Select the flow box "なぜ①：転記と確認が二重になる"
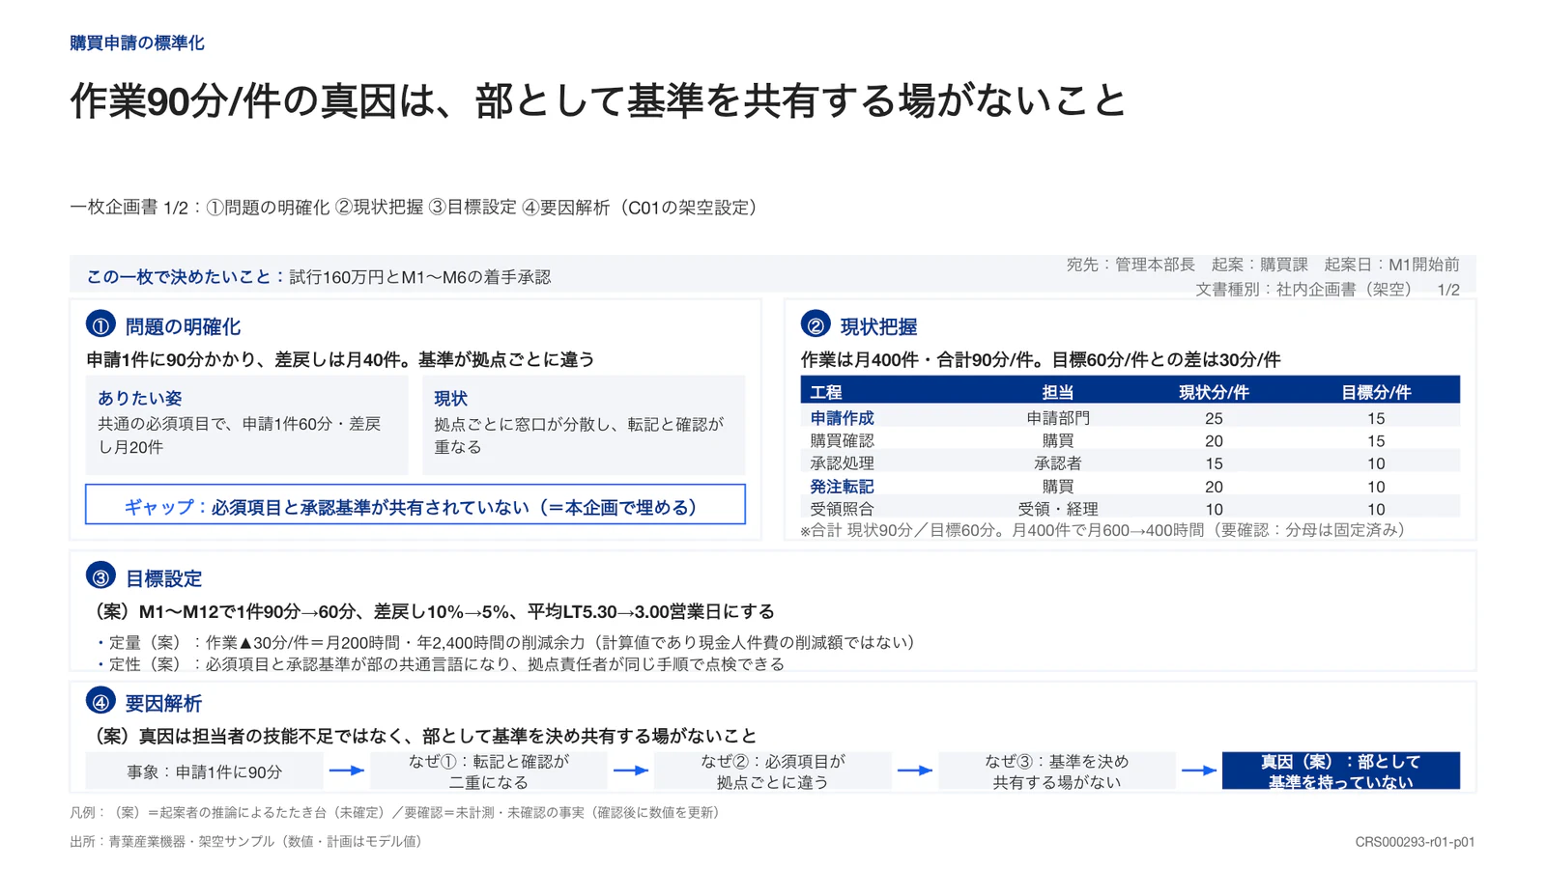The width and height of the screenshot is (1546, 869). coord(488,771)
